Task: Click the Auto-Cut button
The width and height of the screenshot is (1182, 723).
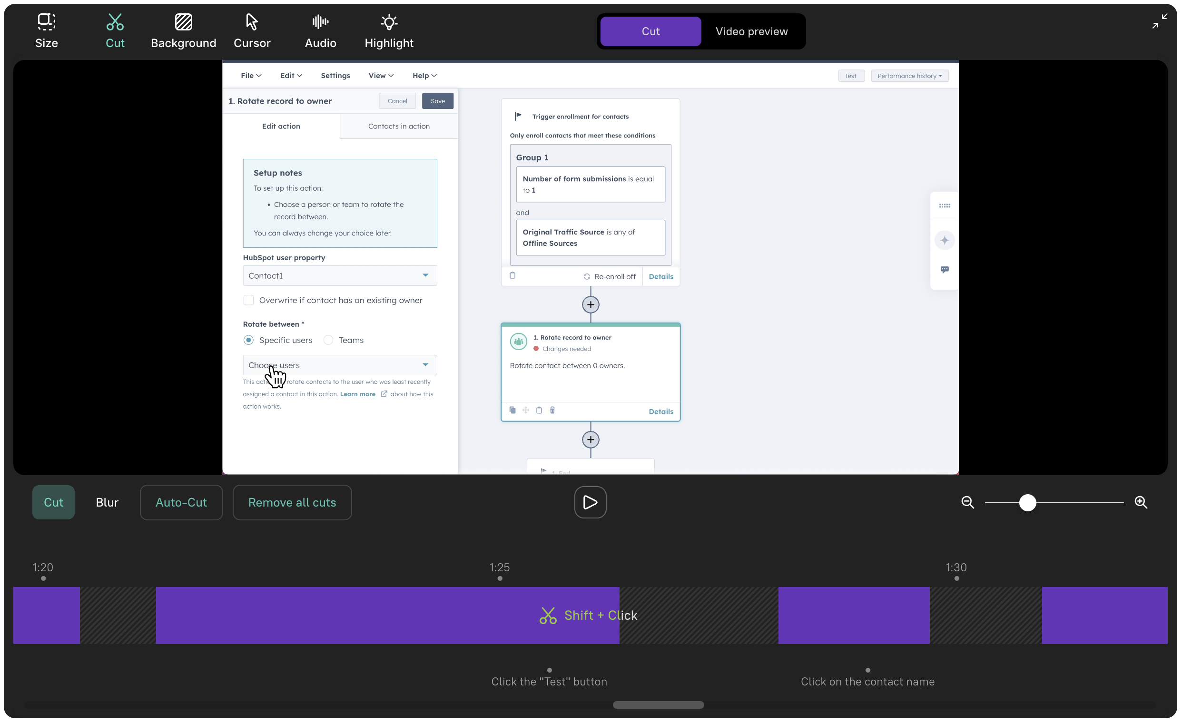Action: (x=181, y=502)
